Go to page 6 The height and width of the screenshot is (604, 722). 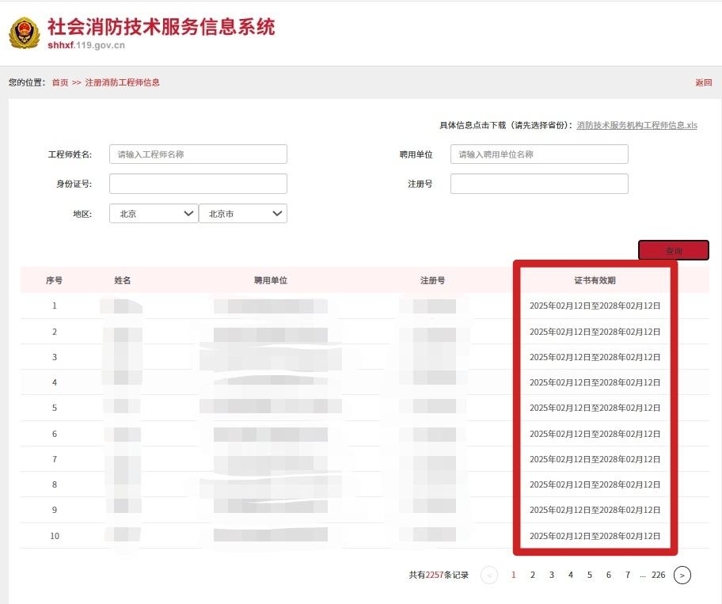pyautogui.click(x=608, y=575)
